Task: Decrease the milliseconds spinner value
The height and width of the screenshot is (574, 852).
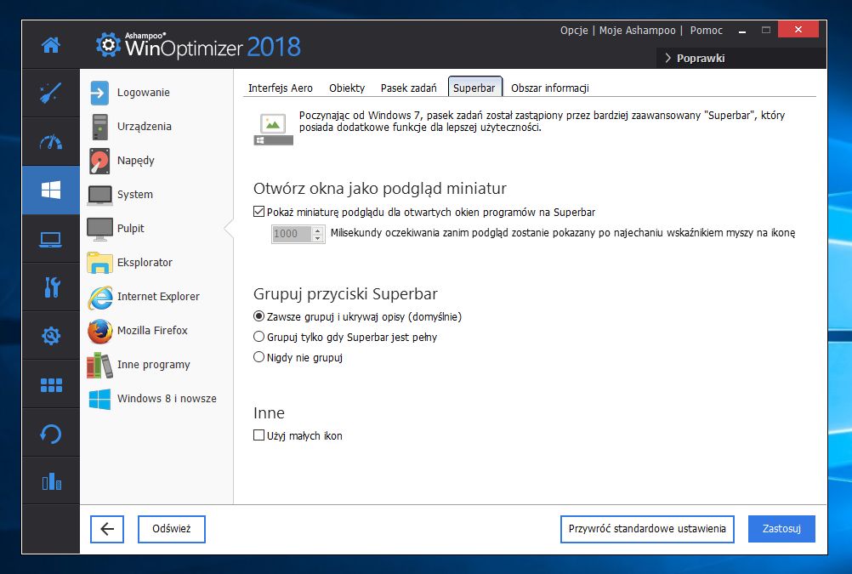Action: (318, 238)
